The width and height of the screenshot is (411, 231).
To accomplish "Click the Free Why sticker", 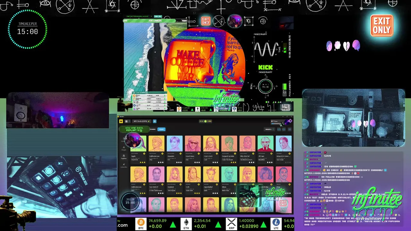I will 285,107.
